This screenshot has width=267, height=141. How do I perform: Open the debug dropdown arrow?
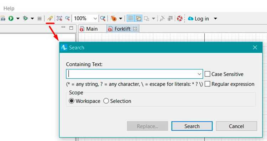point(32,18)
